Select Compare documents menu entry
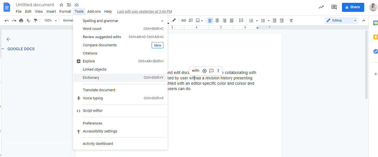This screenshot has height=157, width=378. 120,45
